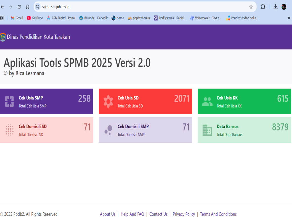Open the browser Extensions puzzle icon
Image resolution: width=292 pixels, height=217 pixels.
263,7
